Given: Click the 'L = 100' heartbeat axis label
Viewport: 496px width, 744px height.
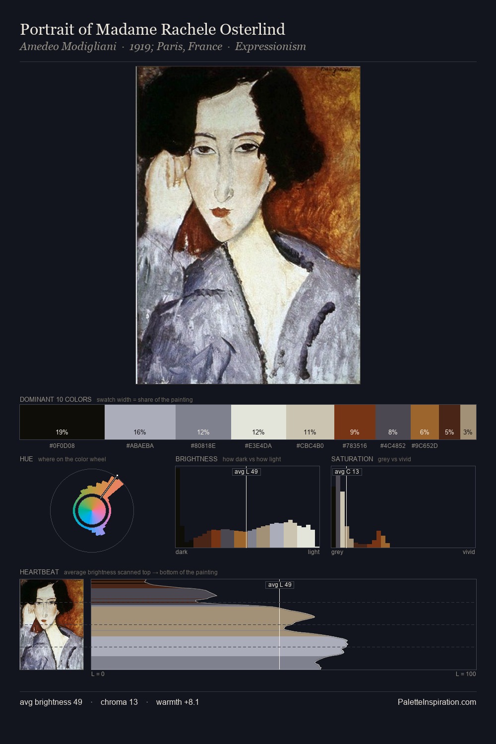Looking at the screenshot, I should (466, 674).
